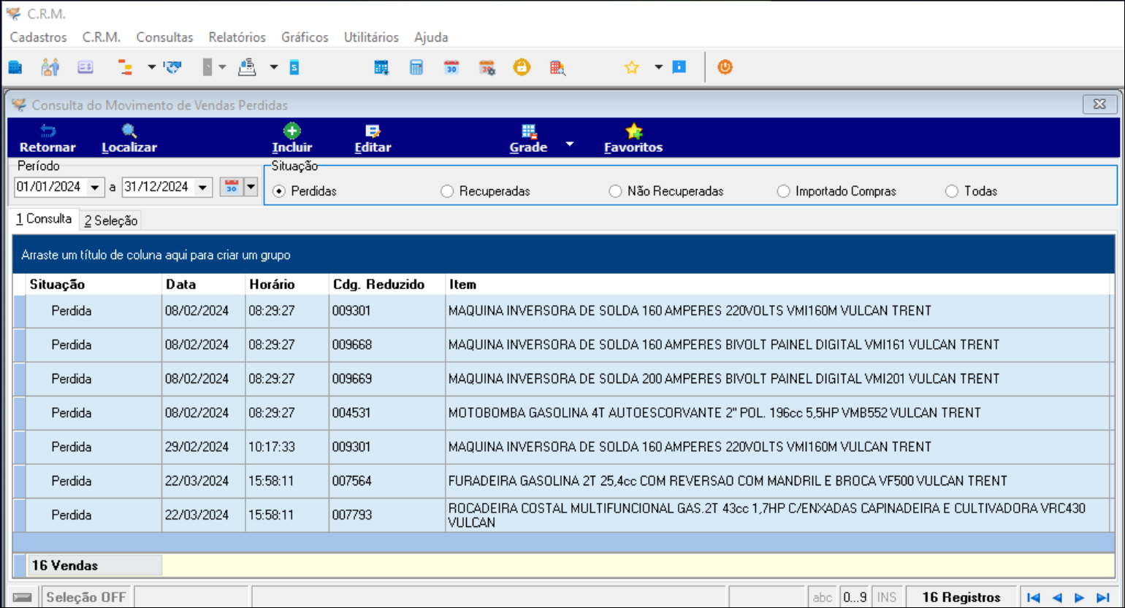Open the Cadastros menu
The width and height of the screenshot is (1125, 608).
38,37
